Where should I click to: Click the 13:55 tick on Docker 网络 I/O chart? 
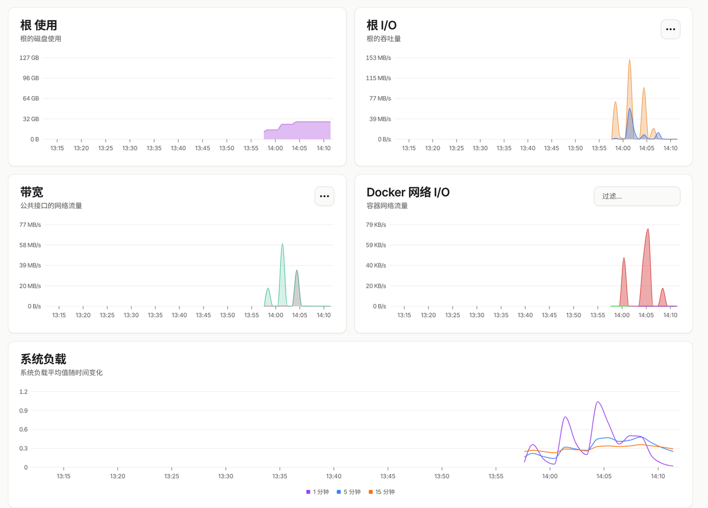click(598, 315)
